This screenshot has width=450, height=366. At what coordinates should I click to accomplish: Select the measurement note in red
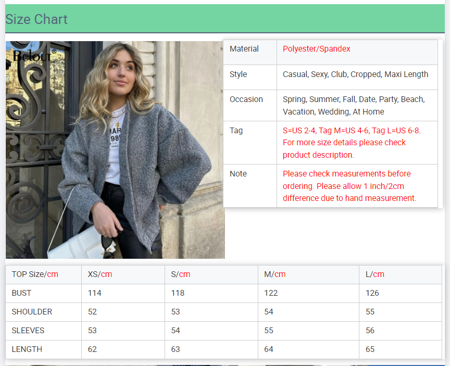tap(349, 186)
